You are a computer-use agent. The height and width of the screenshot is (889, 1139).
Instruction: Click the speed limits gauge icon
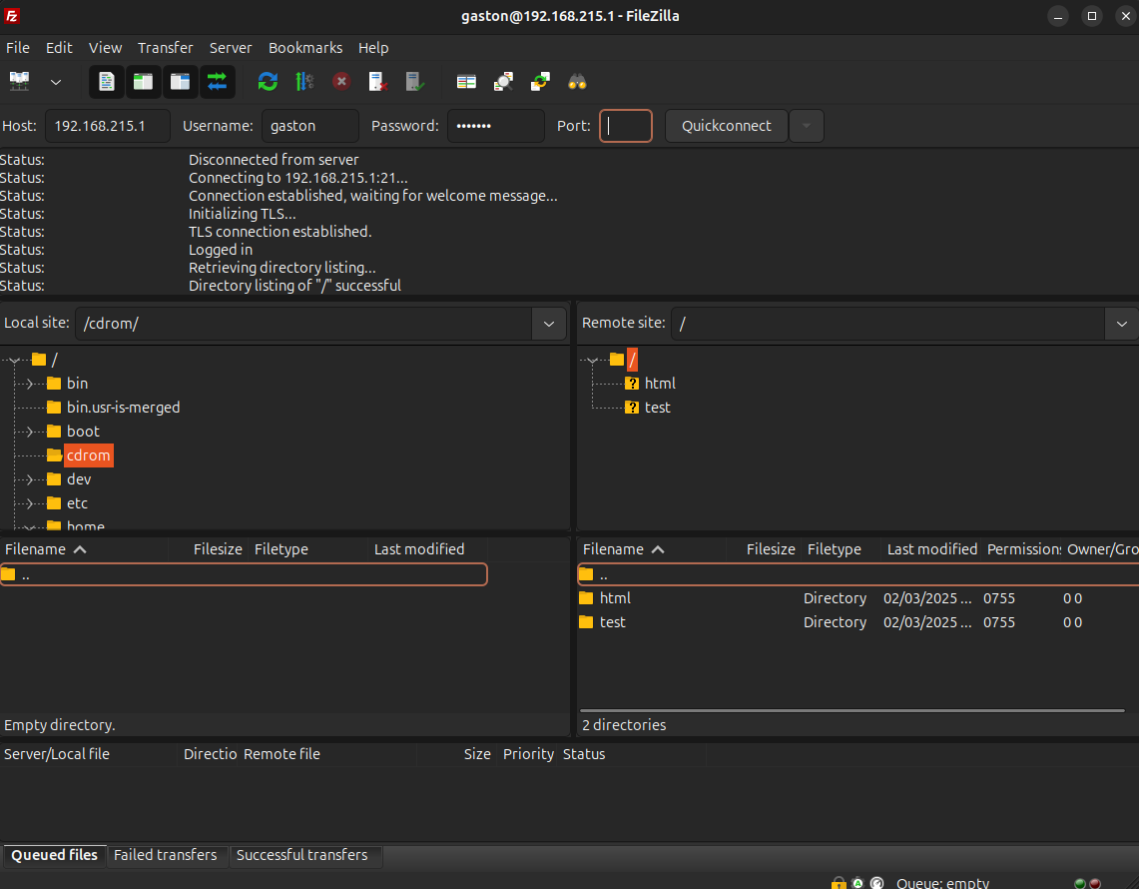tap(876, 883)
